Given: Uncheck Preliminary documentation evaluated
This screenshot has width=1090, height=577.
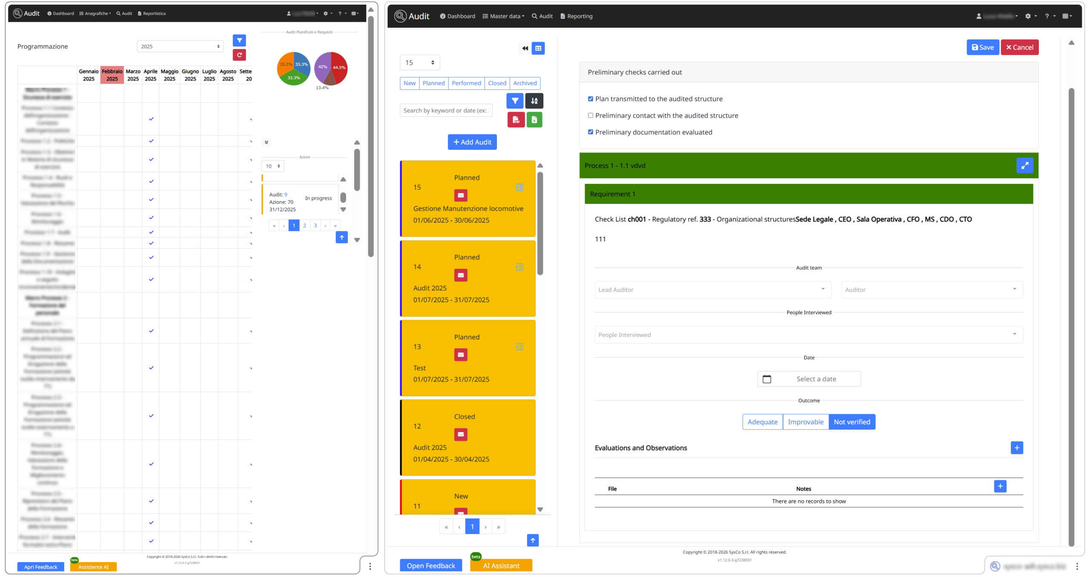Looking at the screenshot, I should pos(591,132).
